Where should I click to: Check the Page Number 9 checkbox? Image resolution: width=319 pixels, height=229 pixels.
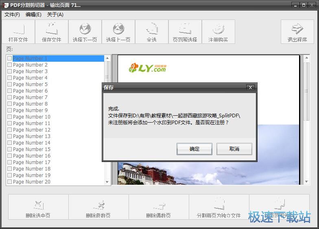click(x=10, y=110)
